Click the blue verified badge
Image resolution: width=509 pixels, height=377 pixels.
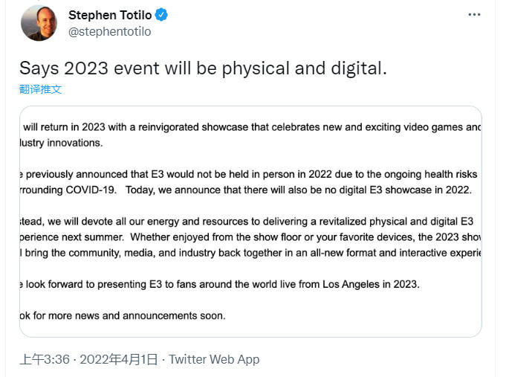click(x=161, y=15)
